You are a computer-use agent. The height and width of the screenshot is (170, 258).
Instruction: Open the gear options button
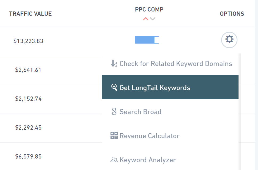point(229,40)
